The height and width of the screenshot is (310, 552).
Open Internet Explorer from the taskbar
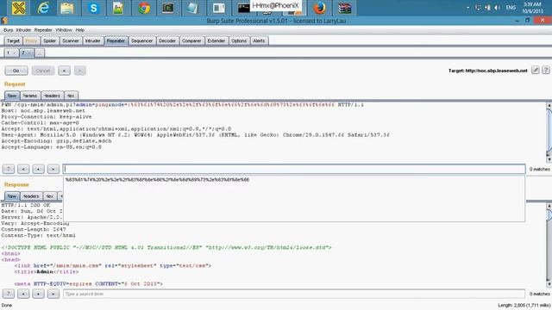(x=43, y=8)
